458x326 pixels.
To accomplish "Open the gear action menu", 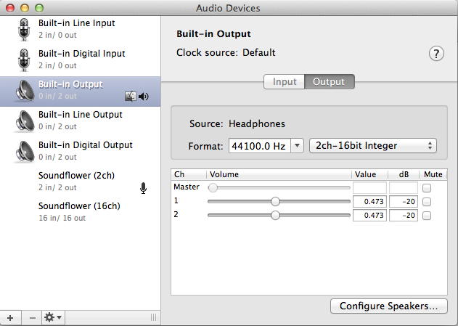I will click(53, 317).
